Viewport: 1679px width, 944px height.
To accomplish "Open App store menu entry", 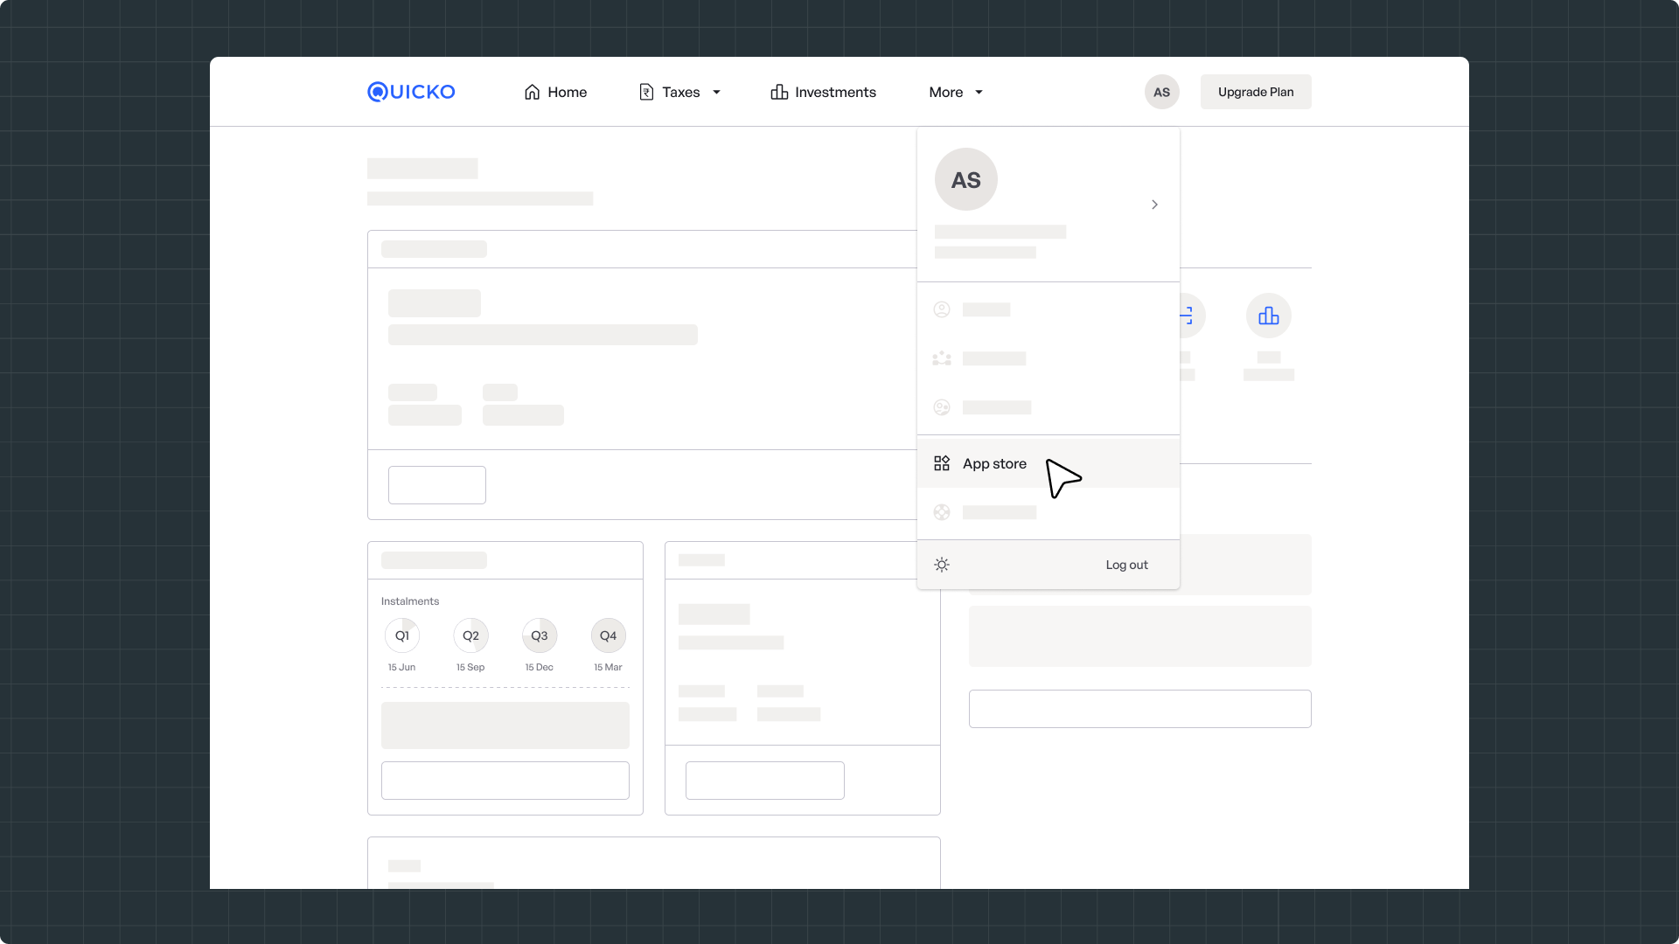I will pyautogui.click(x=994, y=463).
